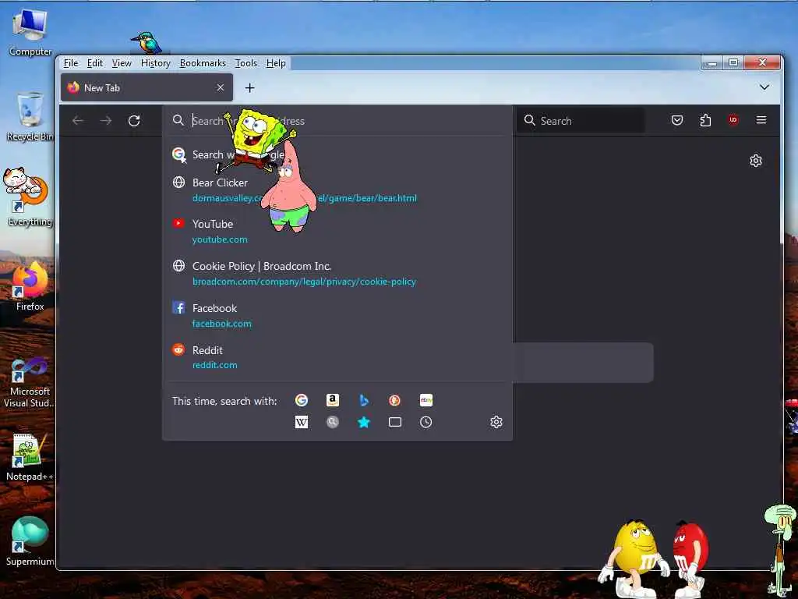Open the File menu
This screenshot has width=798, height=599.
point(71,63)
